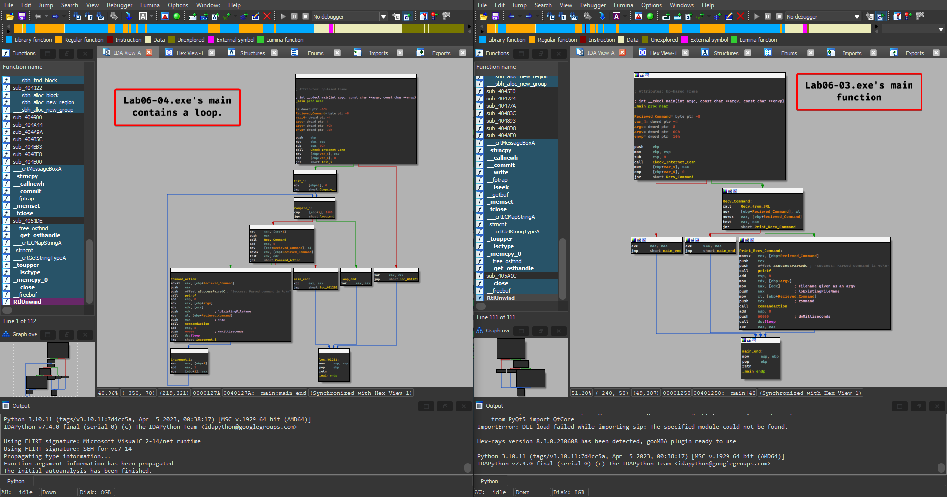Open the No debugger dropdown in the right window

point(857,17)
